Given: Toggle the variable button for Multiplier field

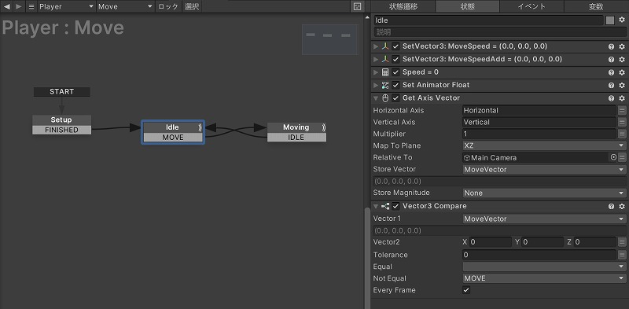Looking at the screenshot, I should (x=622, y=134).
